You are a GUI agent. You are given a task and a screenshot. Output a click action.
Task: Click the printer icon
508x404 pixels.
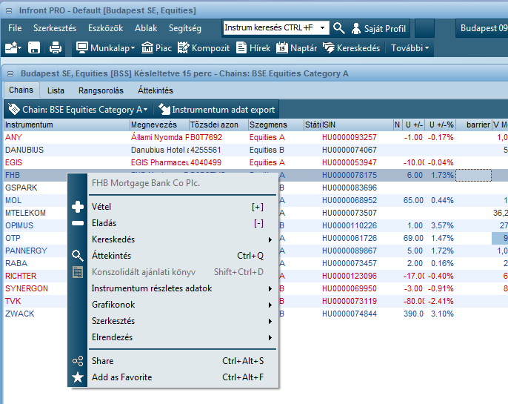tap(56, 48)
